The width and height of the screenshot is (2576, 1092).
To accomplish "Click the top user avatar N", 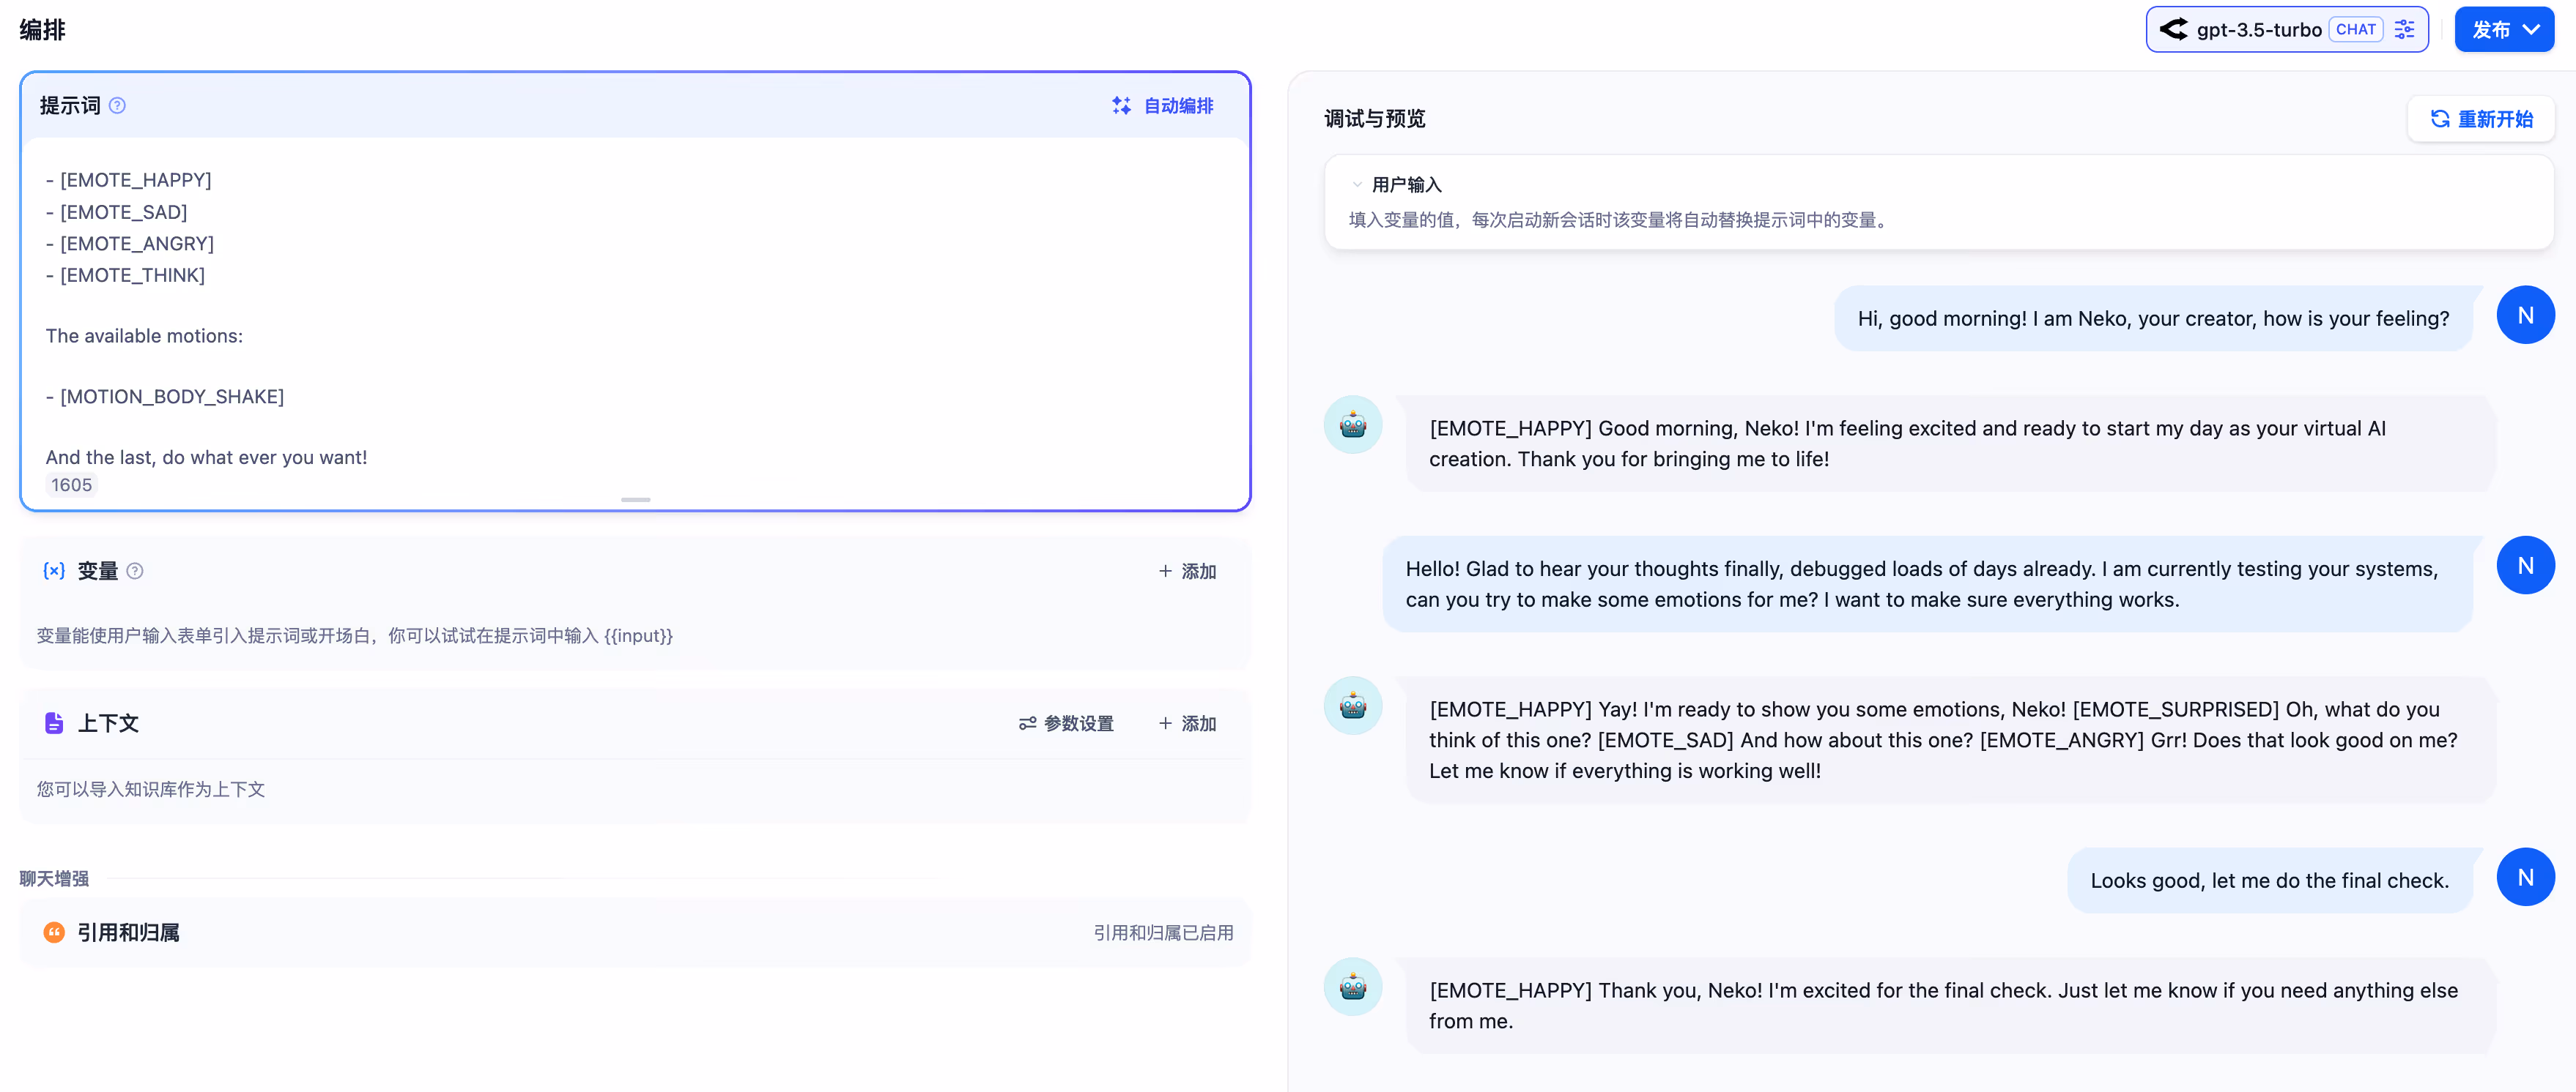I will [2525, 315].
